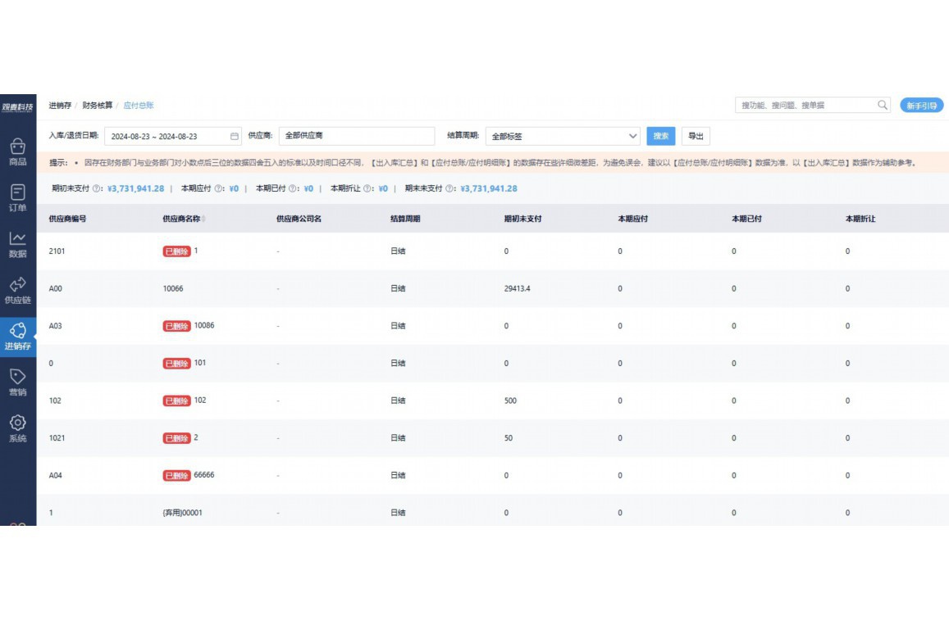Open the 系统 settings gear icon
949x620 pixels.
[17, 428]
